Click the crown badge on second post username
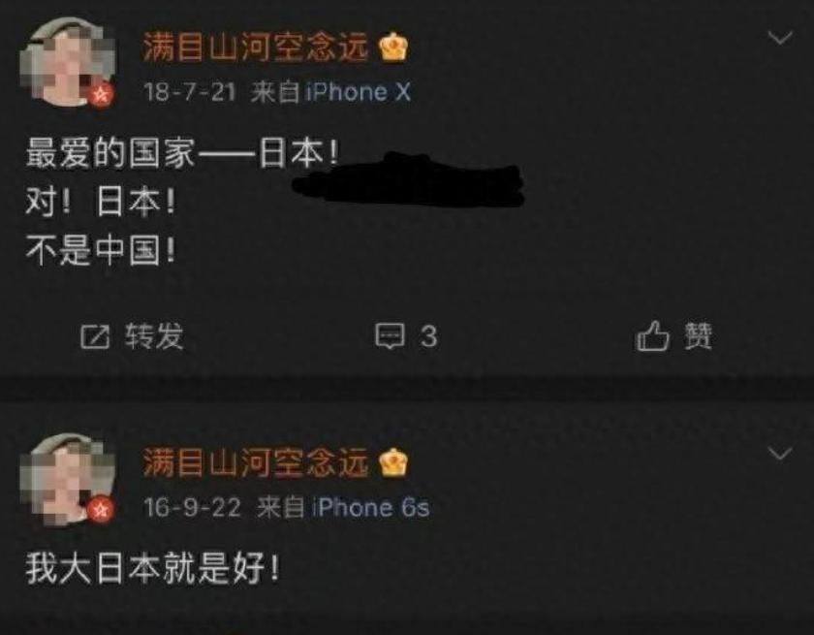The height and width of the screenshot is (635, 814). [393, 462]
